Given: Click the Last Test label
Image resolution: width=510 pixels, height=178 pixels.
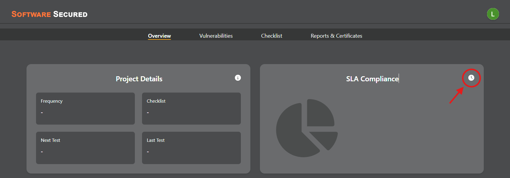Looking at the screenshot, I should pos(155,140).
